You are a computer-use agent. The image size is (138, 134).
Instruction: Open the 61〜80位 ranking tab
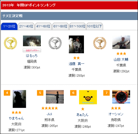60,26
